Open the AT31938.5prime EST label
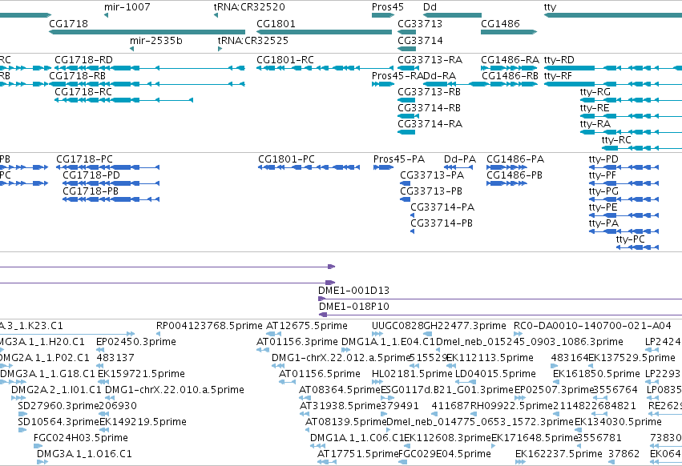The height and width of the screenshot is (466, 682). tap(340, 406)
